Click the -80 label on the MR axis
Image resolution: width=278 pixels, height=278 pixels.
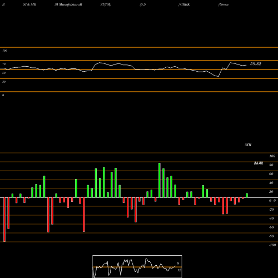(x=271, y=236)
